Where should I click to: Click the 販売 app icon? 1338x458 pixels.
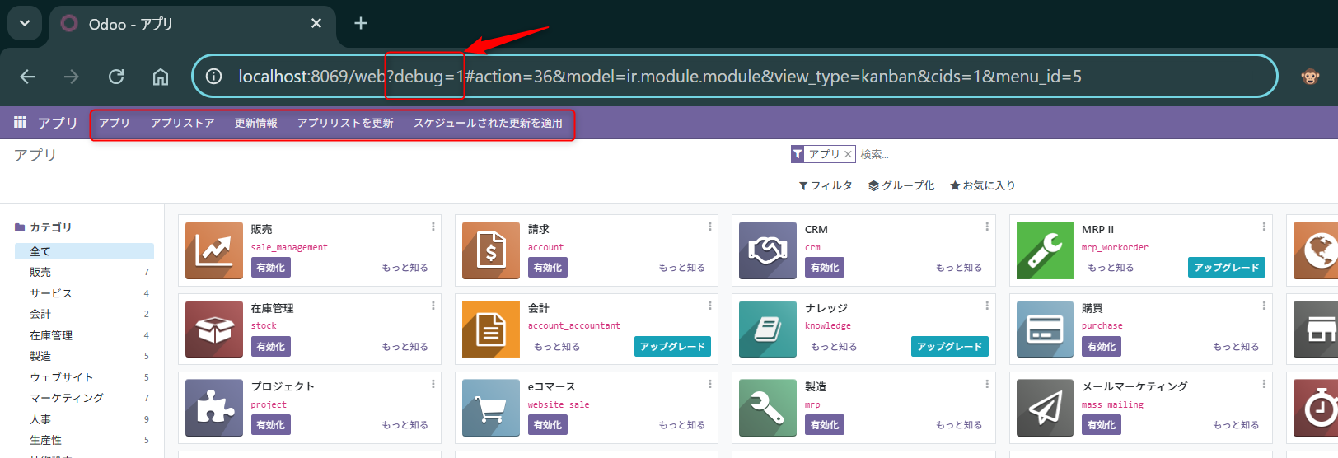tap(214, 250)
